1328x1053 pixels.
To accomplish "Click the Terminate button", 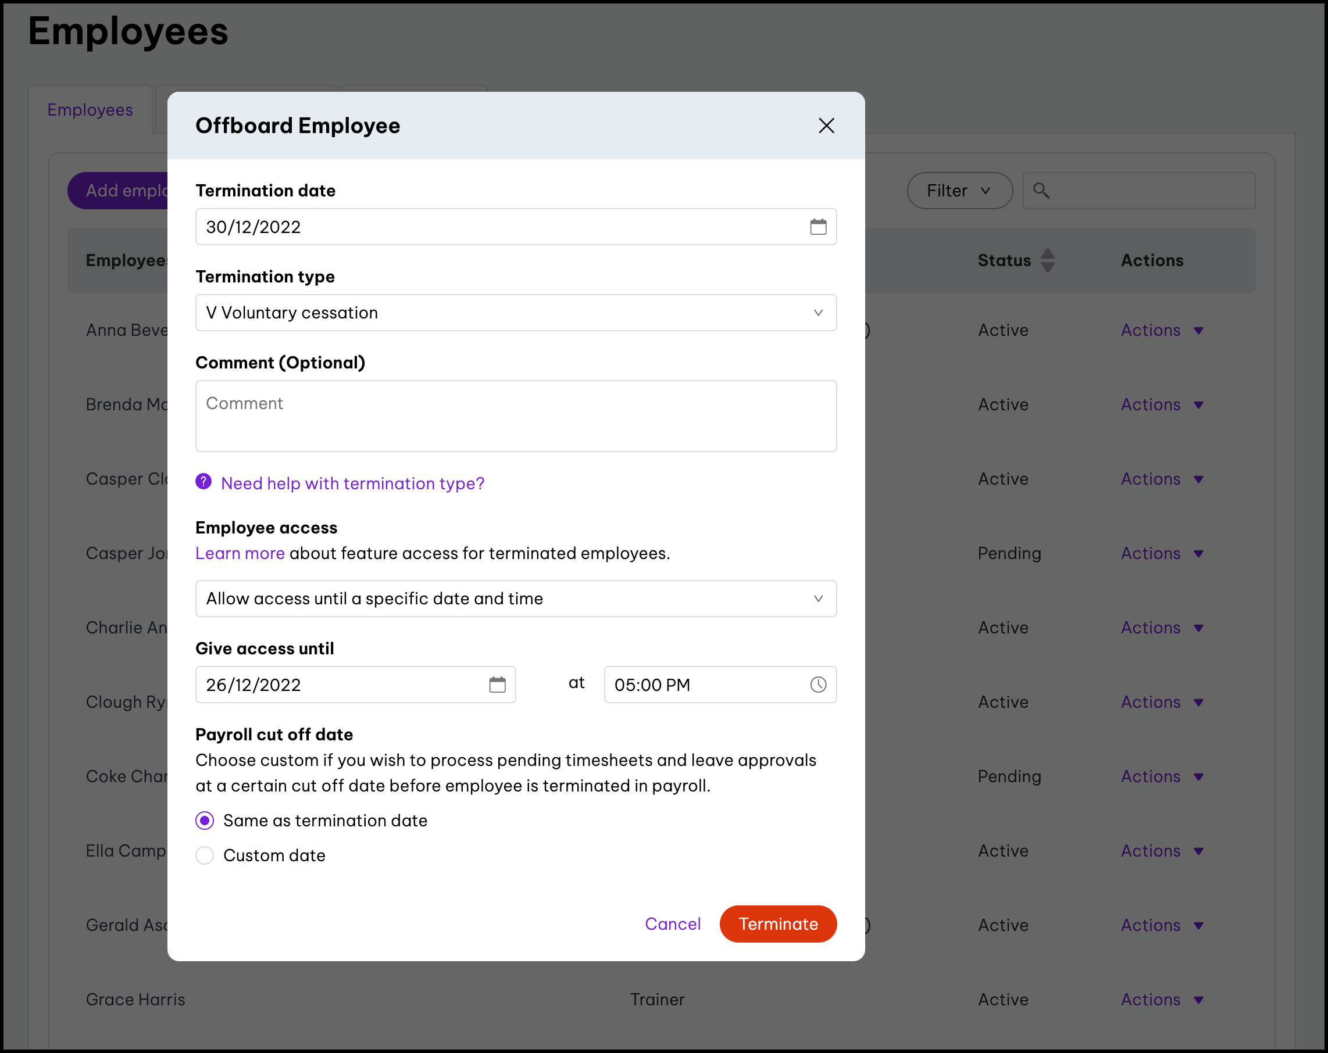I will [778, 923].
